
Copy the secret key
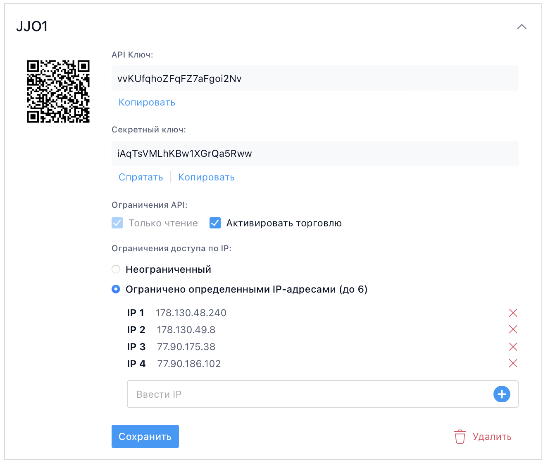[206, 177]
